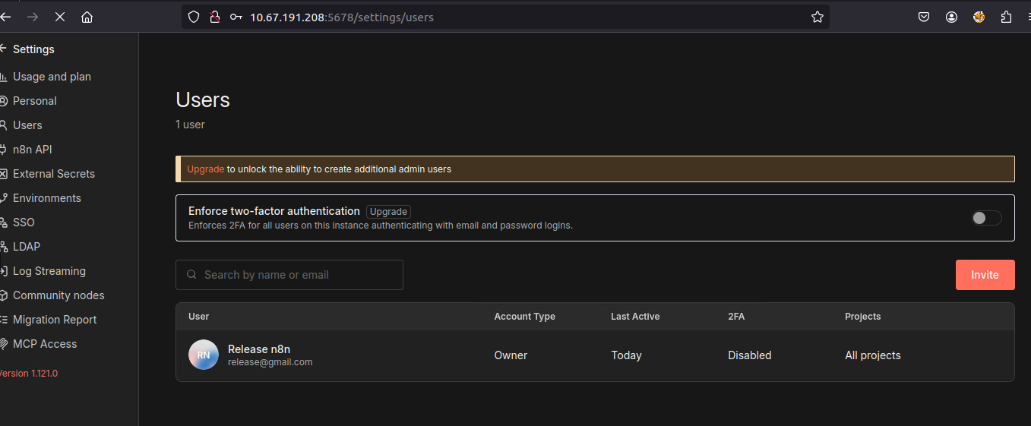The height and width of the screenshot is (426, 1031).
Task: Click the key saved-password icon in address bar
Action: click(x=236, y=17)
